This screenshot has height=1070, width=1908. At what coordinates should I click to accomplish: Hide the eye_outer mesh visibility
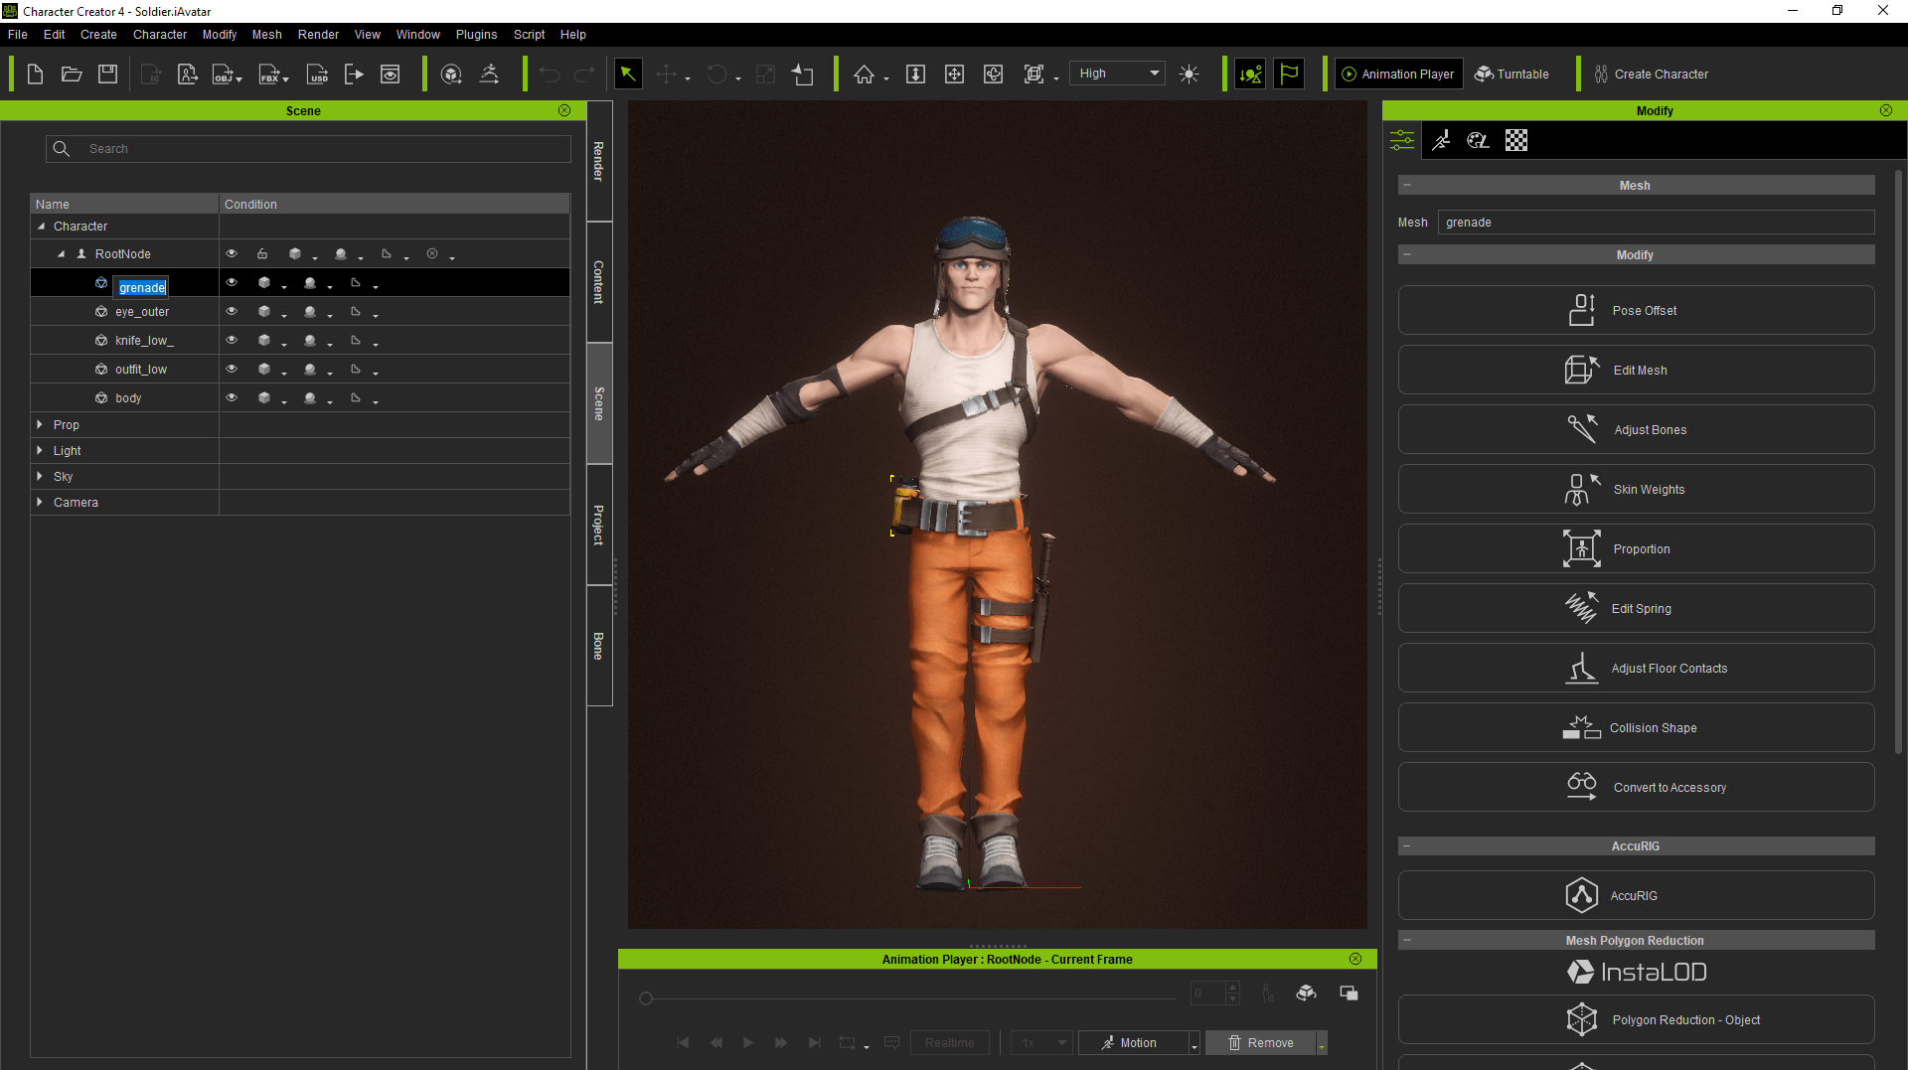pyautogui.click(x=232, y=312)
